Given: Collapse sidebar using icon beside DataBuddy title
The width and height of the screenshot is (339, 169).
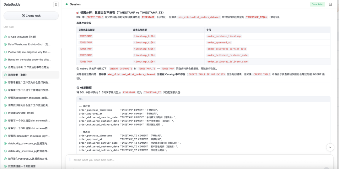Looking at the screenshot, I should 56,4.
